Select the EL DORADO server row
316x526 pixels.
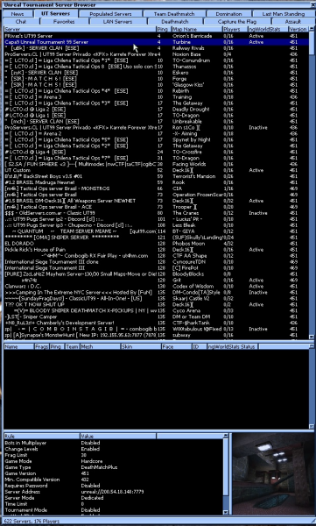(x=156, y=243)
